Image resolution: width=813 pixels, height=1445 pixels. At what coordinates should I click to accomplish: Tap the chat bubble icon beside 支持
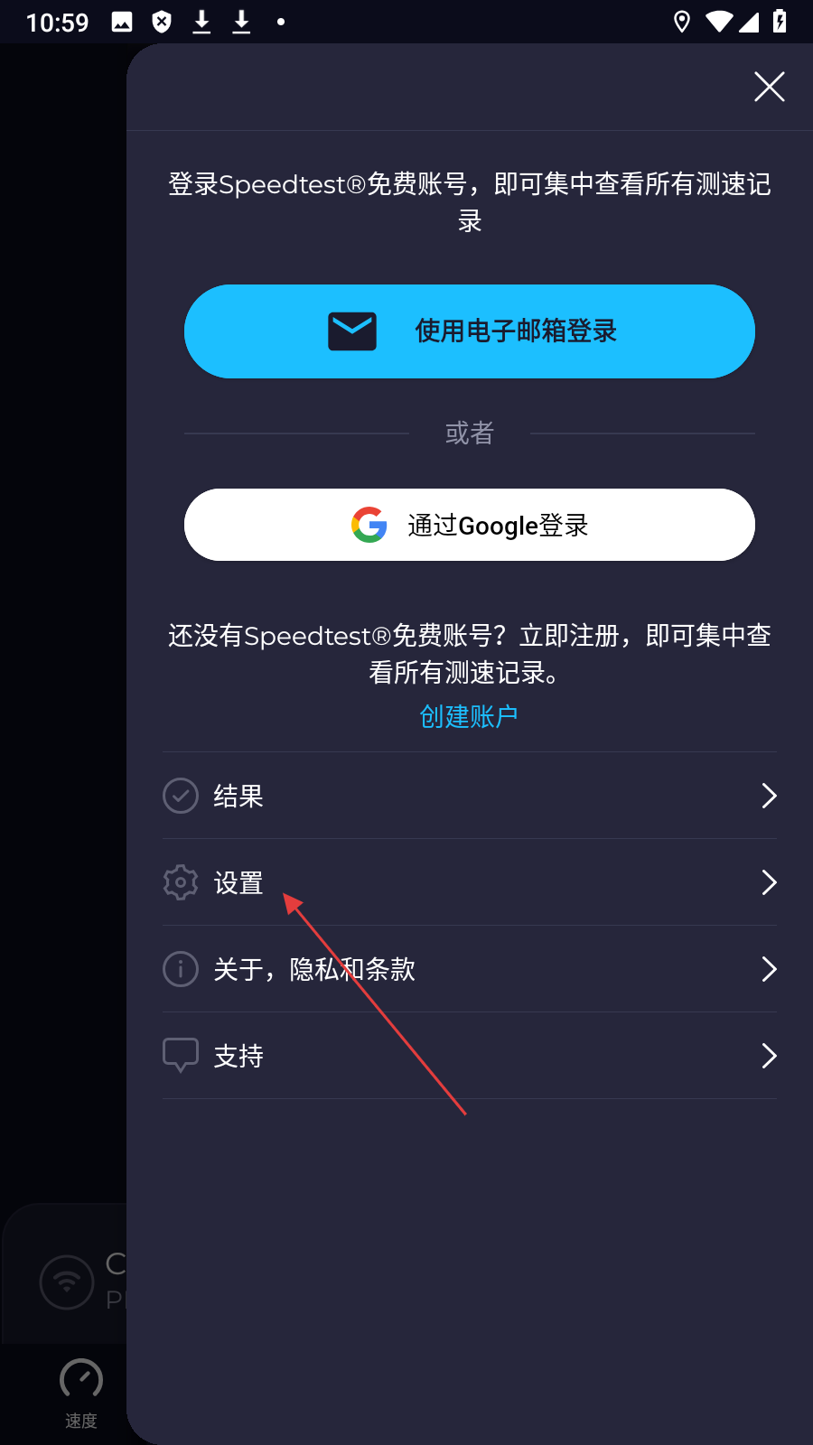181,1056
